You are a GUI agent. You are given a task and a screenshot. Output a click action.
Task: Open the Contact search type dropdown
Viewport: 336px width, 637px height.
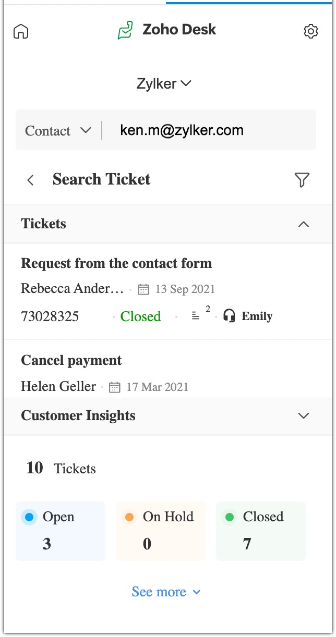[x=58, y=130]
